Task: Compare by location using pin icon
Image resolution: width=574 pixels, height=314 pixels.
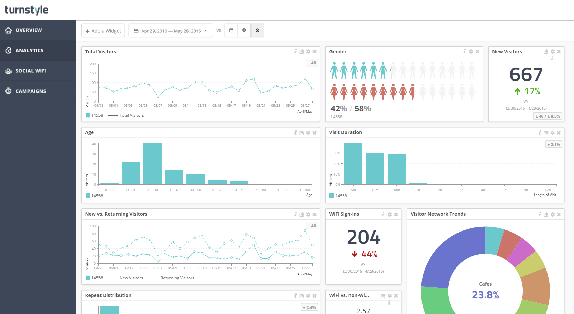Action: pyautogui.click(x=244, y=31)
